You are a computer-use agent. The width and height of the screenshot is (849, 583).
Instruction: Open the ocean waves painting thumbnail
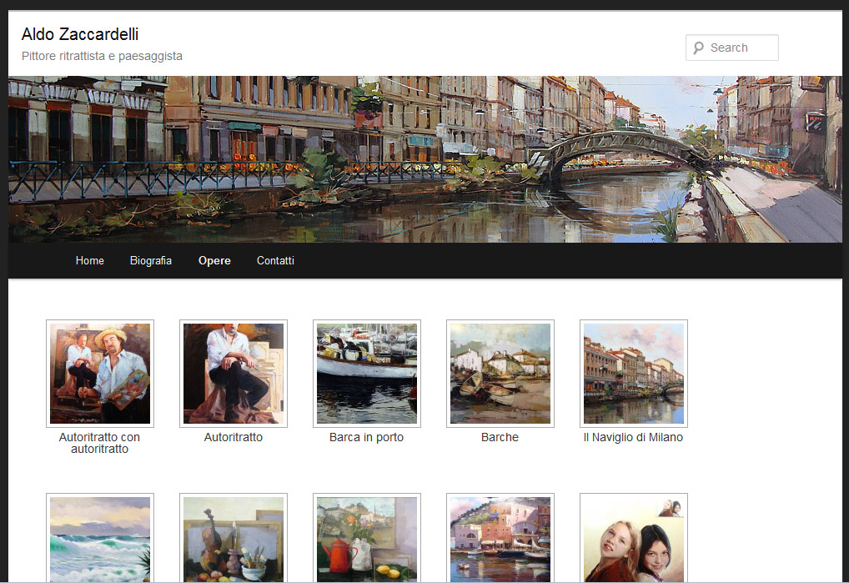[100, 539]
